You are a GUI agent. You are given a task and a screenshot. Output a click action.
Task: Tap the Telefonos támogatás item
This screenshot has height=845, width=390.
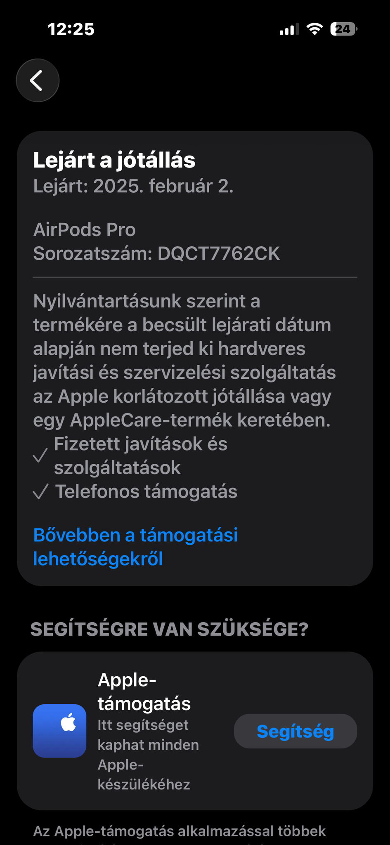click(146, 492)
